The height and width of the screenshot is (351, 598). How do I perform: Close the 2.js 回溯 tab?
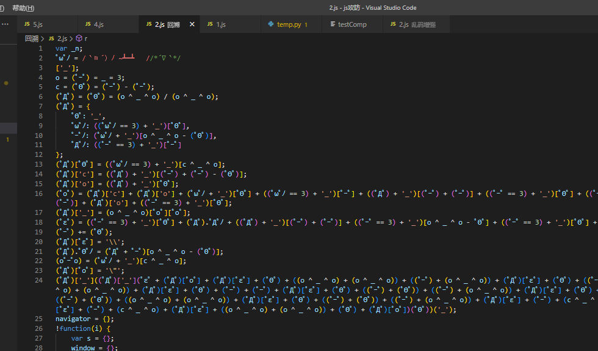coord(192,24)
